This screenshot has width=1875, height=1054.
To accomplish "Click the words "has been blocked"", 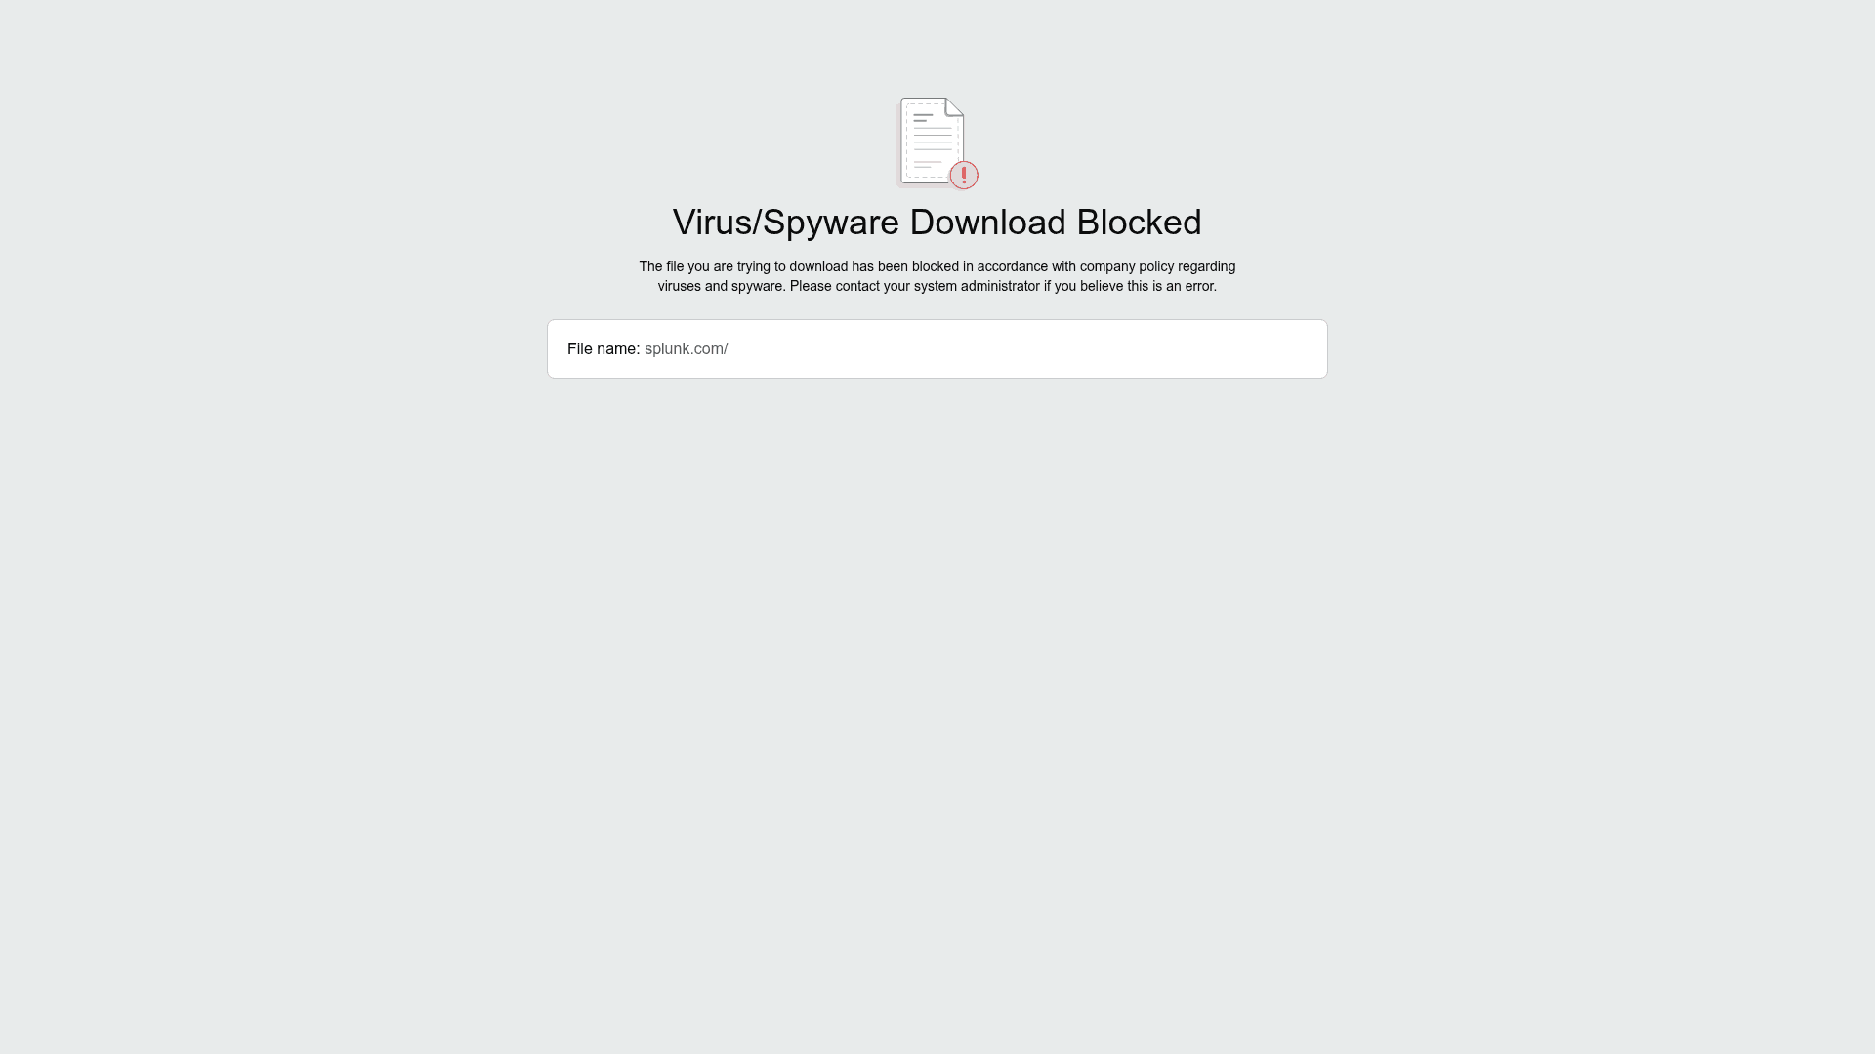I will pos(905,266).
